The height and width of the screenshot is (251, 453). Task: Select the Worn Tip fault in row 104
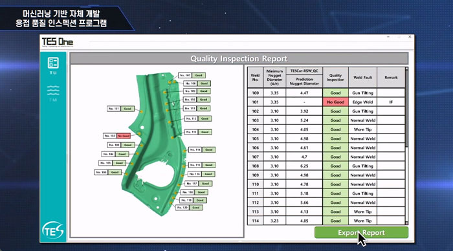(x=362, y=129)
